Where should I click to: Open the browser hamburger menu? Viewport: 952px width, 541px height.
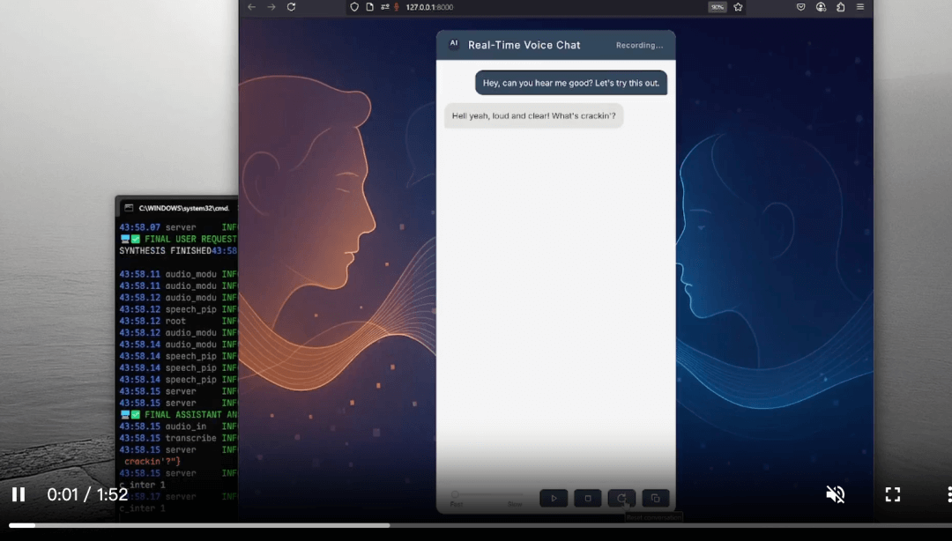click(860, 7)
